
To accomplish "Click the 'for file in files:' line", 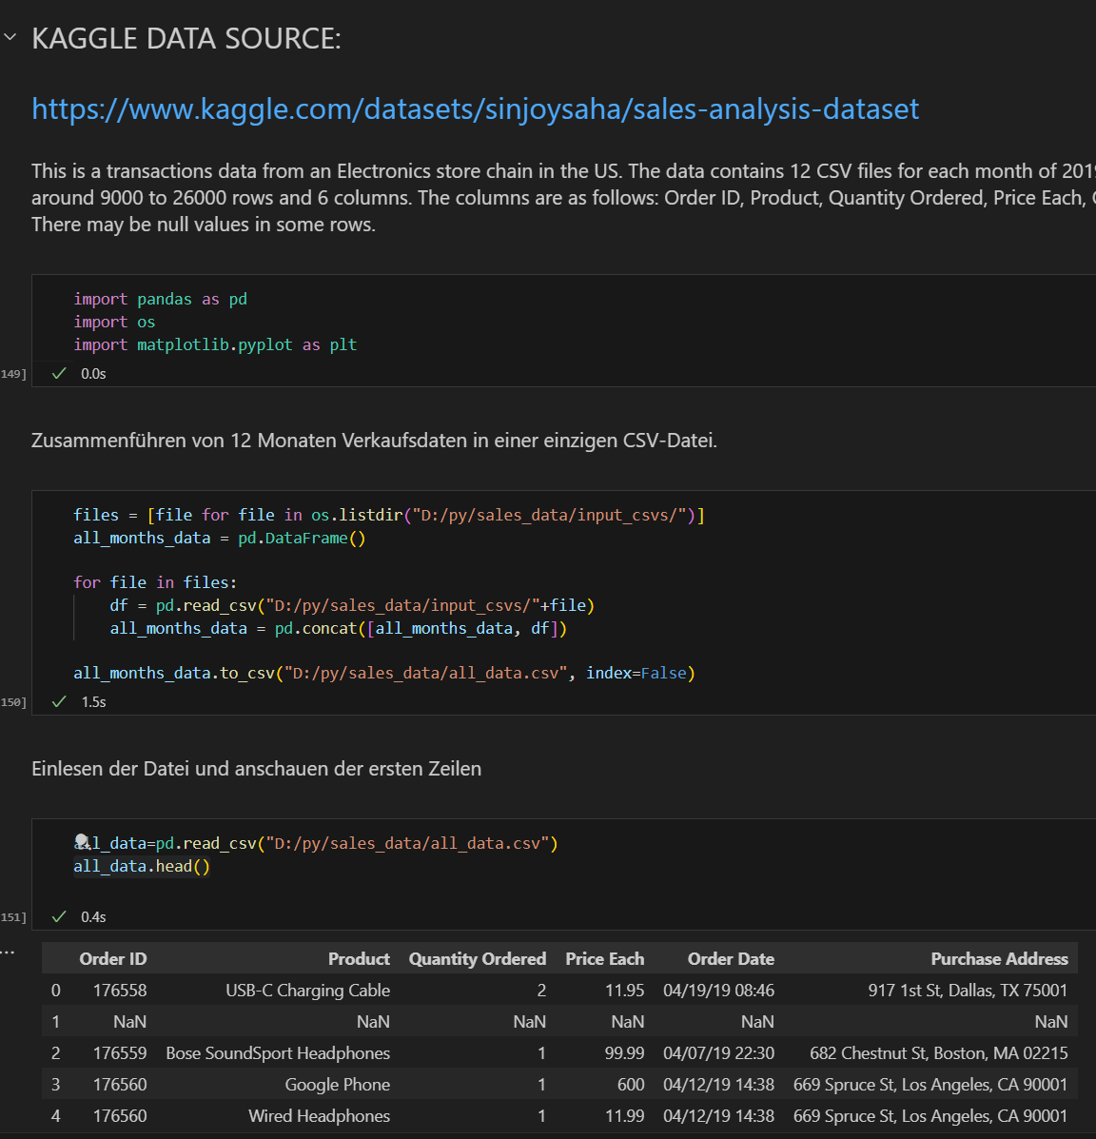I will point(155,582).
